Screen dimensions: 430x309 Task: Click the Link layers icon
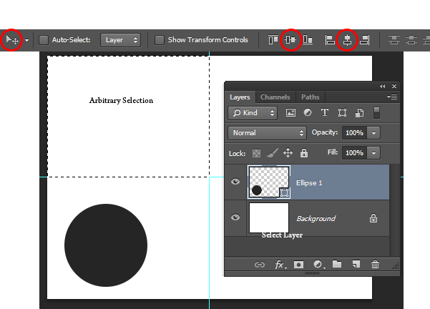pos(260,265)
